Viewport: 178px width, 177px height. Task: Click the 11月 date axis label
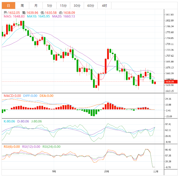[x=156, y=172]
